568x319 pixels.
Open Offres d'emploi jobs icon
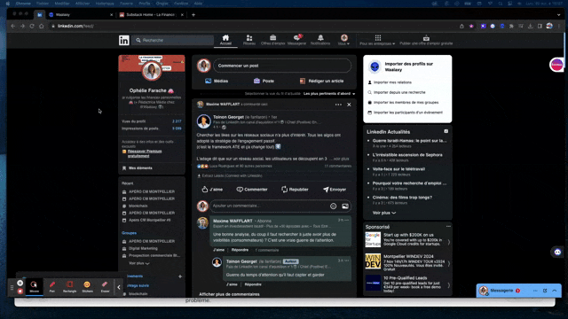pos(272,40)
